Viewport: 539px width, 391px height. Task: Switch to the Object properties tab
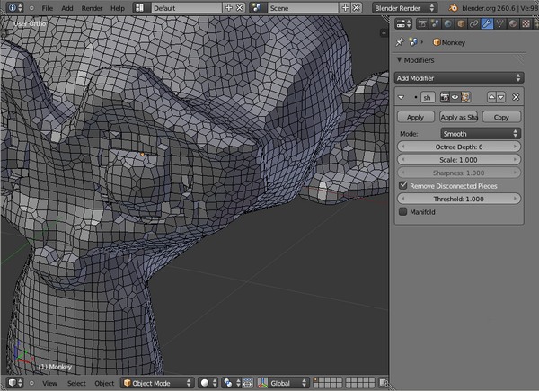tap(461, 23)
